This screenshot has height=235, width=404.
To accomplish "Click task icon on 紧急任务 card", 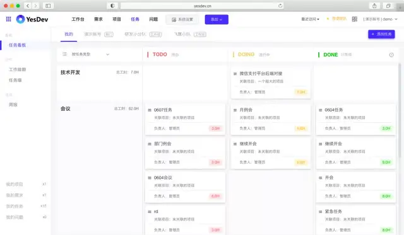I will click(320, 212).
